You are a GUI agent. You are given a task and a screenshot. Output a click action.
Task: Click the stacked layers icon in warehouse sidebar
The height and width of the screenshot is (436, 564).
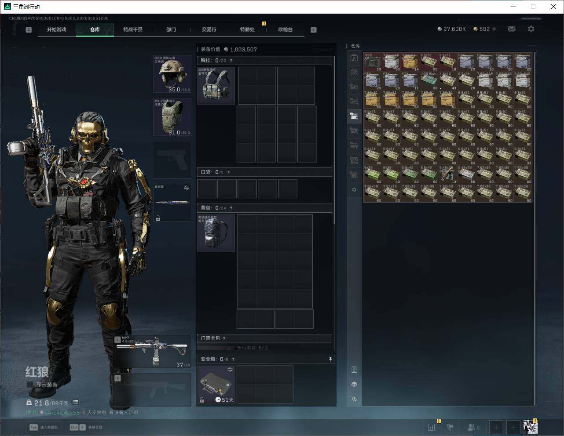(x=354, y=384)
